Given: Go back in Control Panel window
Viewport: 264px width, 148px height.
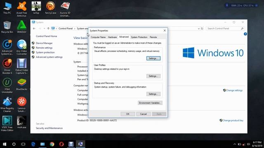Looking at the screenshot, I should (x=34, y=28).
